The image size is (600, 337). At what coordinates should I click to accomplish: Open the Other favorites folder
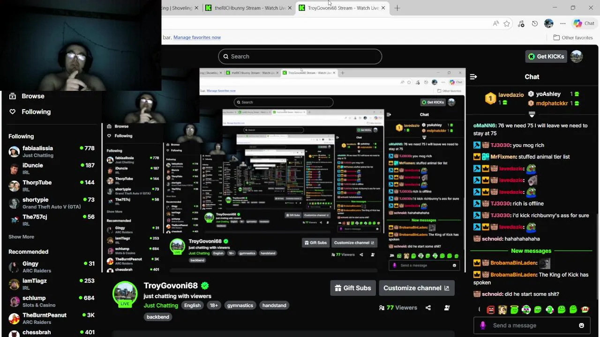point(573,37)
